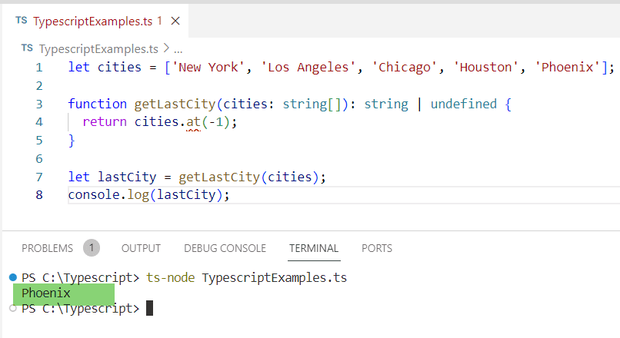Click the getLastCity function name on line 3
The height and width of the screenshot is (338, 620).
click(175, 104)
